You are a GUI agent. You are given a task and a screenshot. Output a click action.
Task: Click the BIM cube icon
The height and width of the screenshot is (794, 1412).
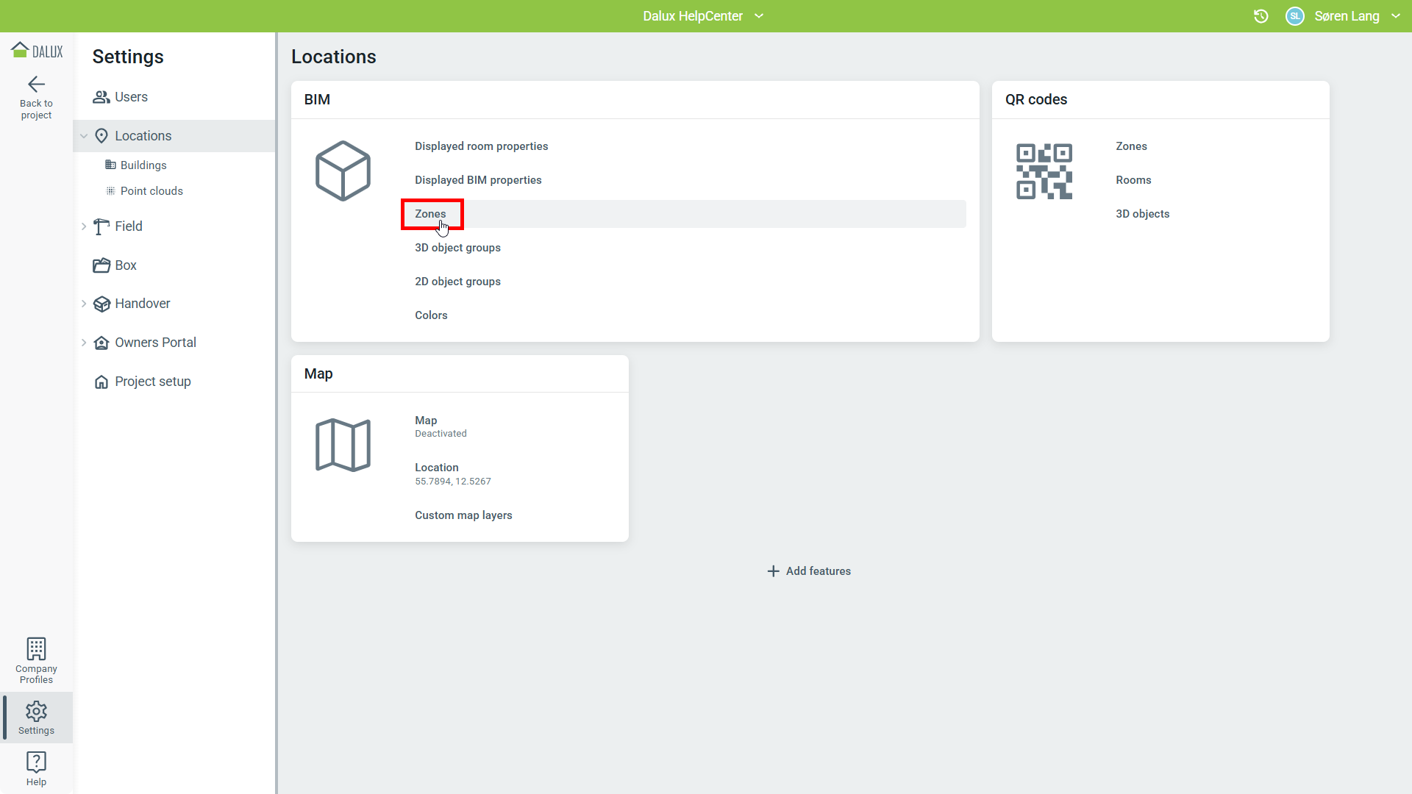(343, 171)
